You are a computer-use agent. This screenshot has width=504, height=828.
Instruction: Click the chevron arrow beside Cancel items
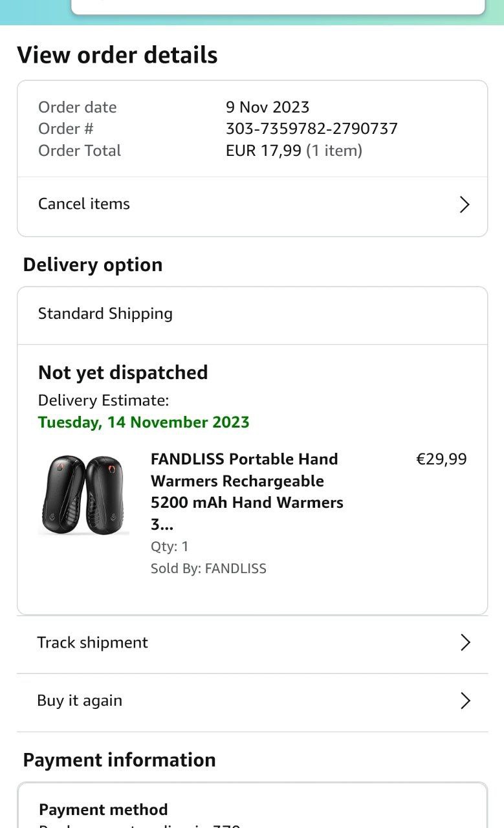464,204
